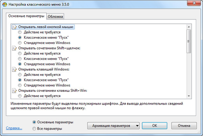Select "Действие не требуется" under left mouse button

click(21, 32)
